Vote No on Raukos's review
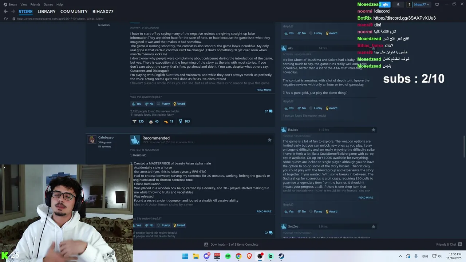This screenshot has height=262, width=466. point(302,211)
